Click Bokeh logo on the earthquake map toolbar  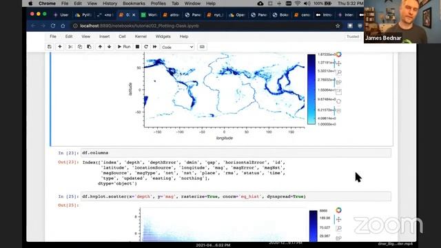(x=338, y=54)
